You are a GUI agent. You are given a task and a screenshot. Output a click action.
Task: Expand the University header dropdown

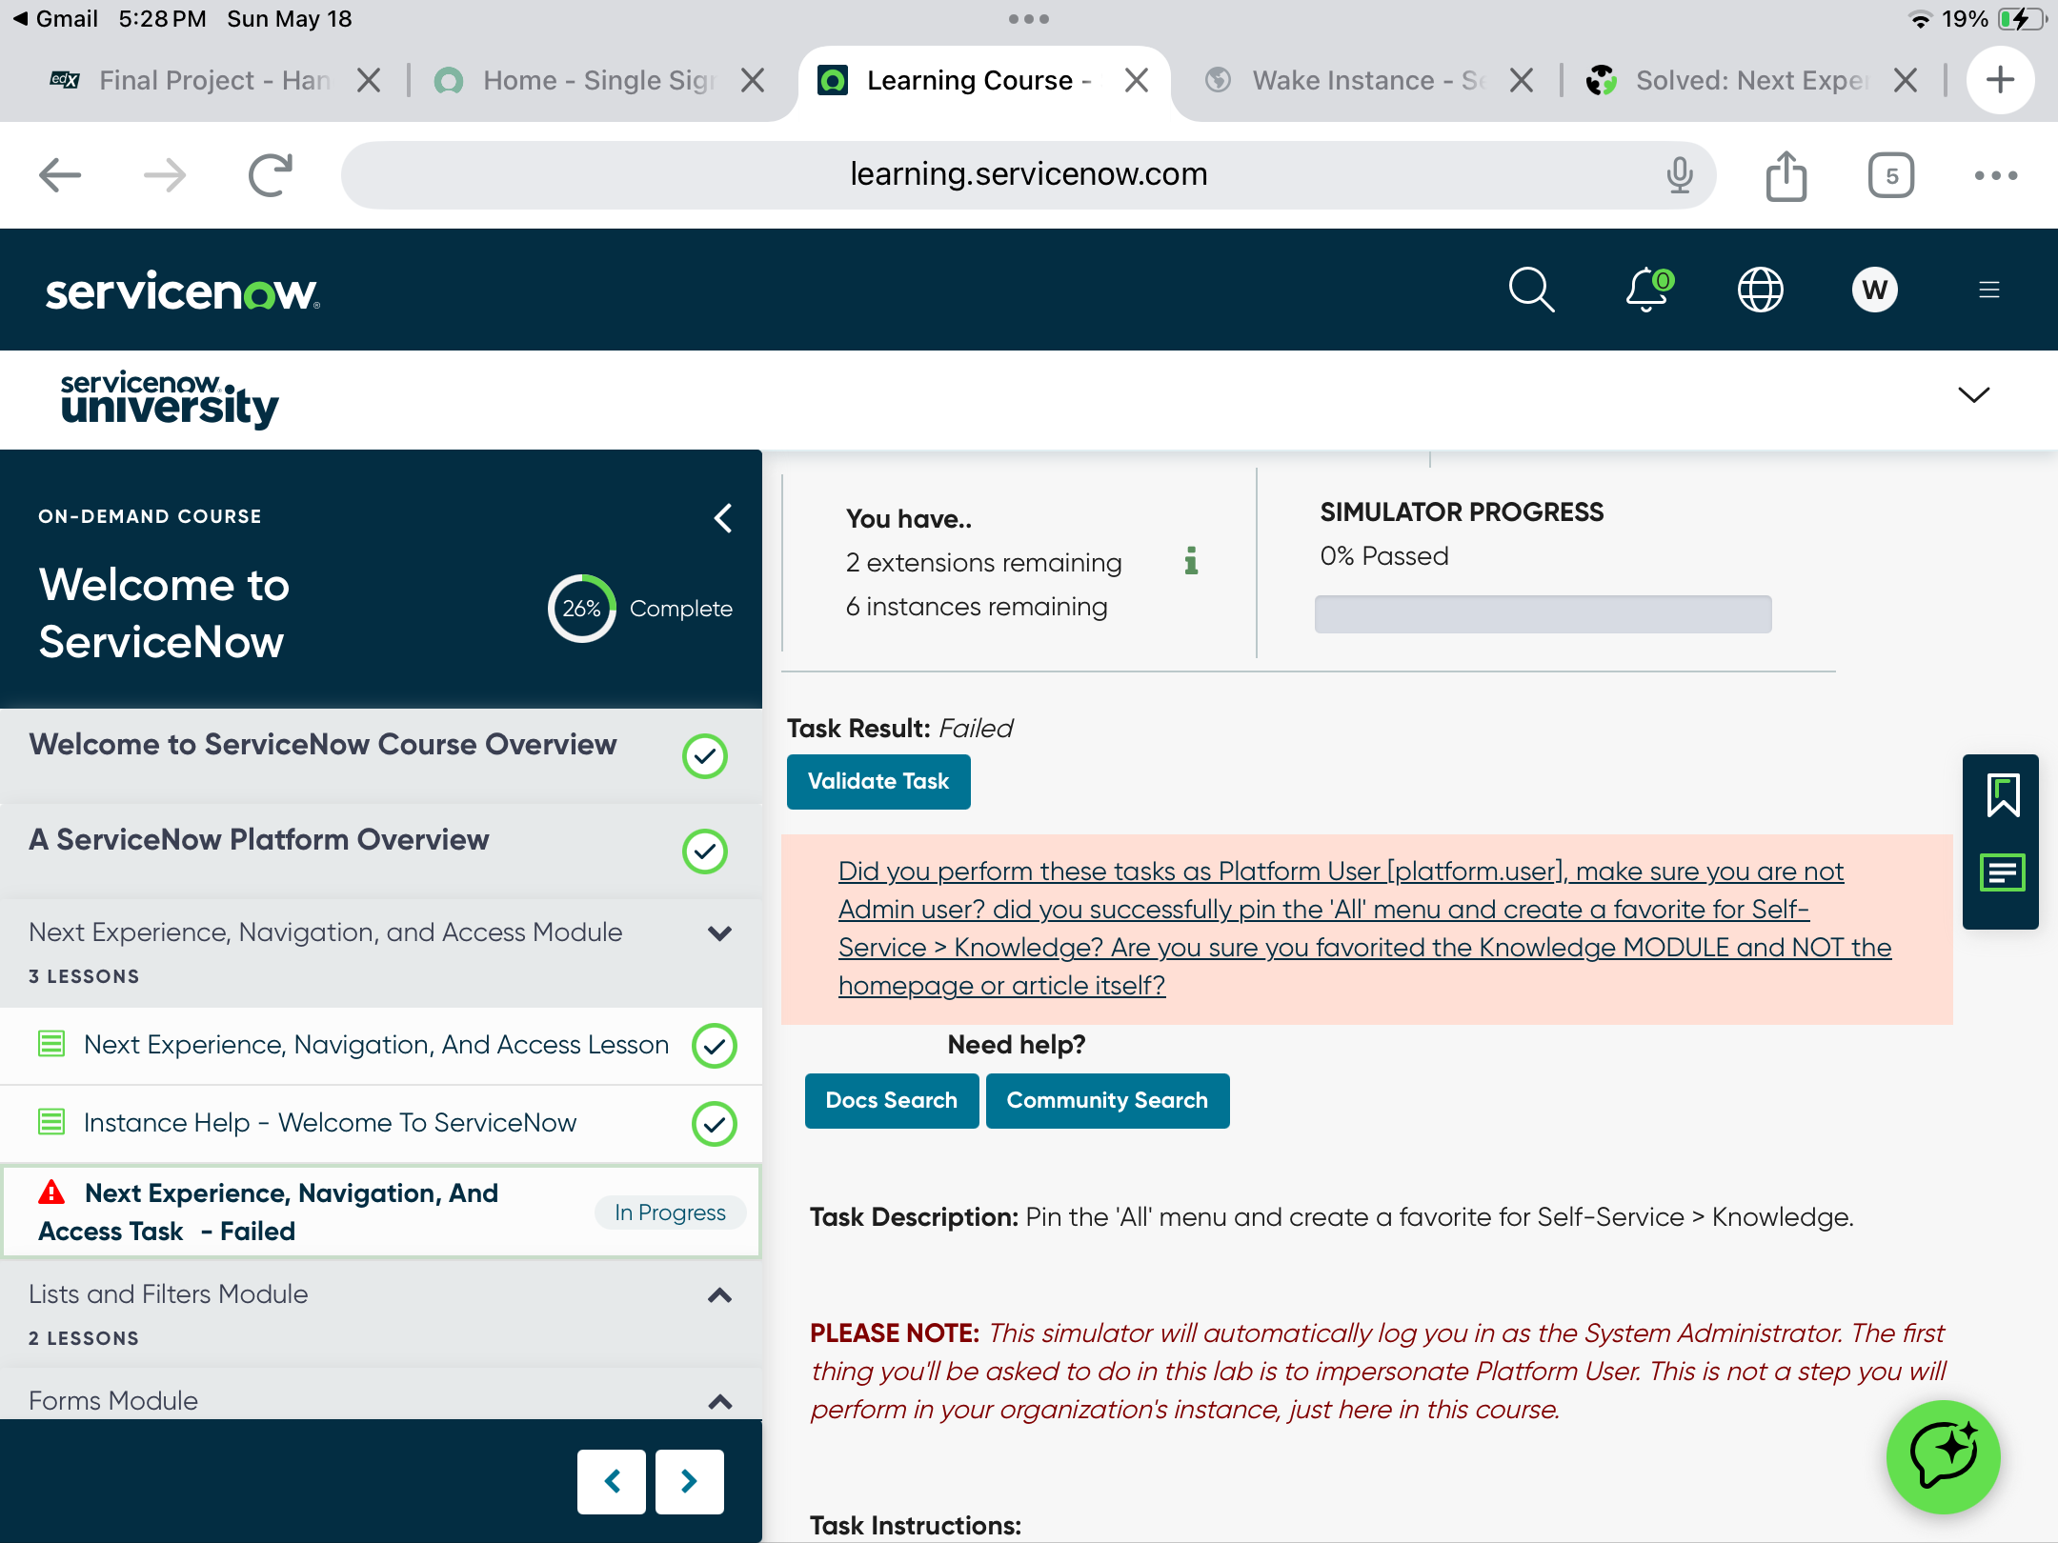(x=1973, y=394)
